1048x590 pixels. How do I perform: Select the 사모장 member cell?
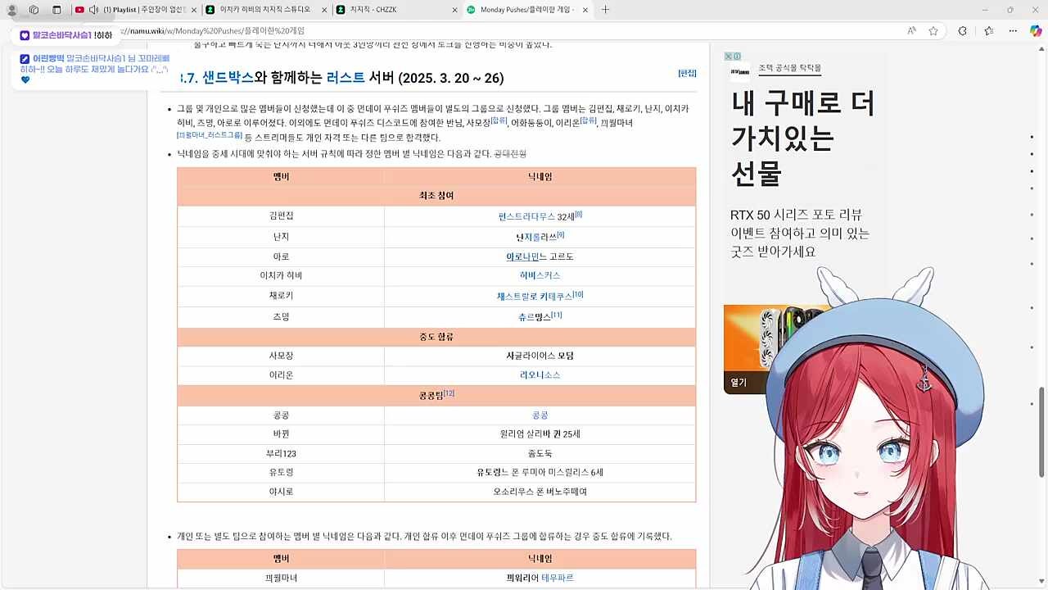pos(281,356)
